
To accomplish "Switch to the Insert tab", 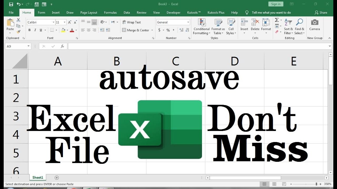I will click(56, 12).
